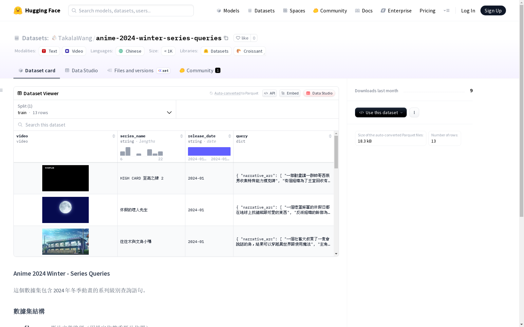Viewport: 524px width, 327px height.
Task: Click Log In
Action: [468, 10]
